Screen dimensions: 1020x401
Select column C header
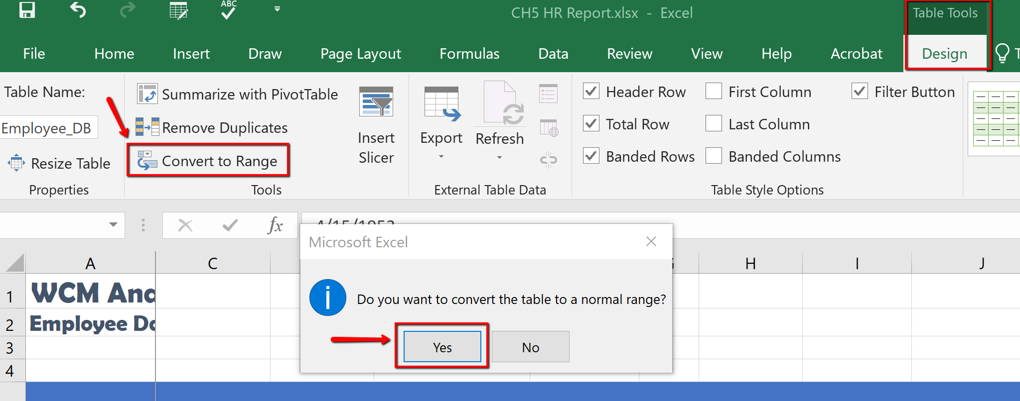click(x=213, y=263)
